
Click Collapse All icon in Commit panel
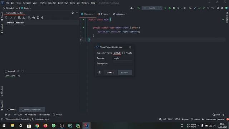[x=42, y=18]
